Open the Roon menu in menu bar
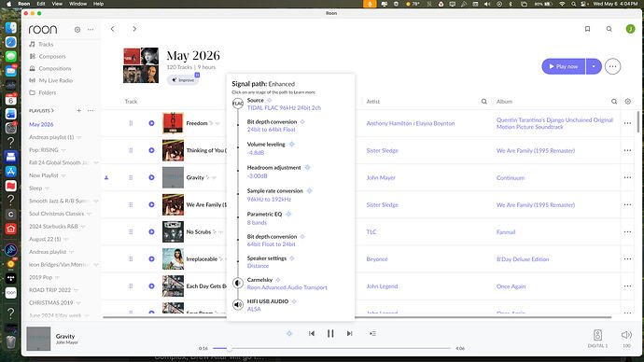The image size is (644, 362). tap(24, 4)
